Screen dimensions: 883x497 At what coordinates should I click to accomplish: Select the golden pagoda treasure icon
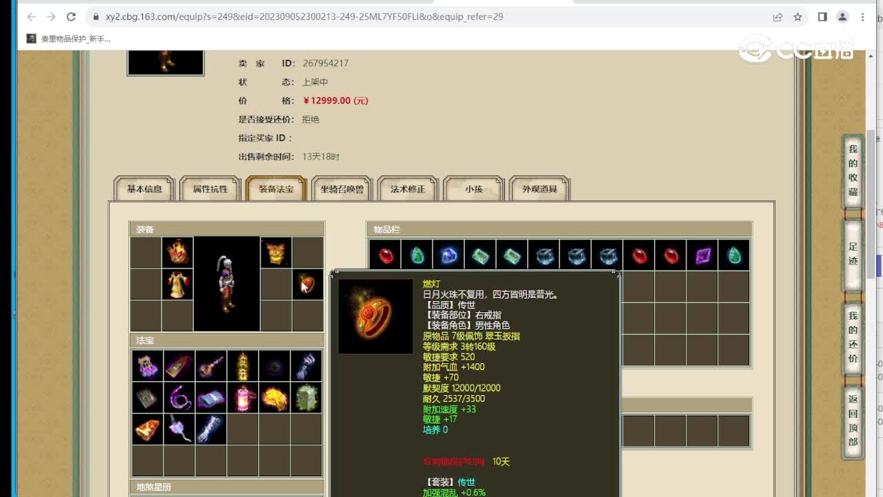tap(242, 366)
